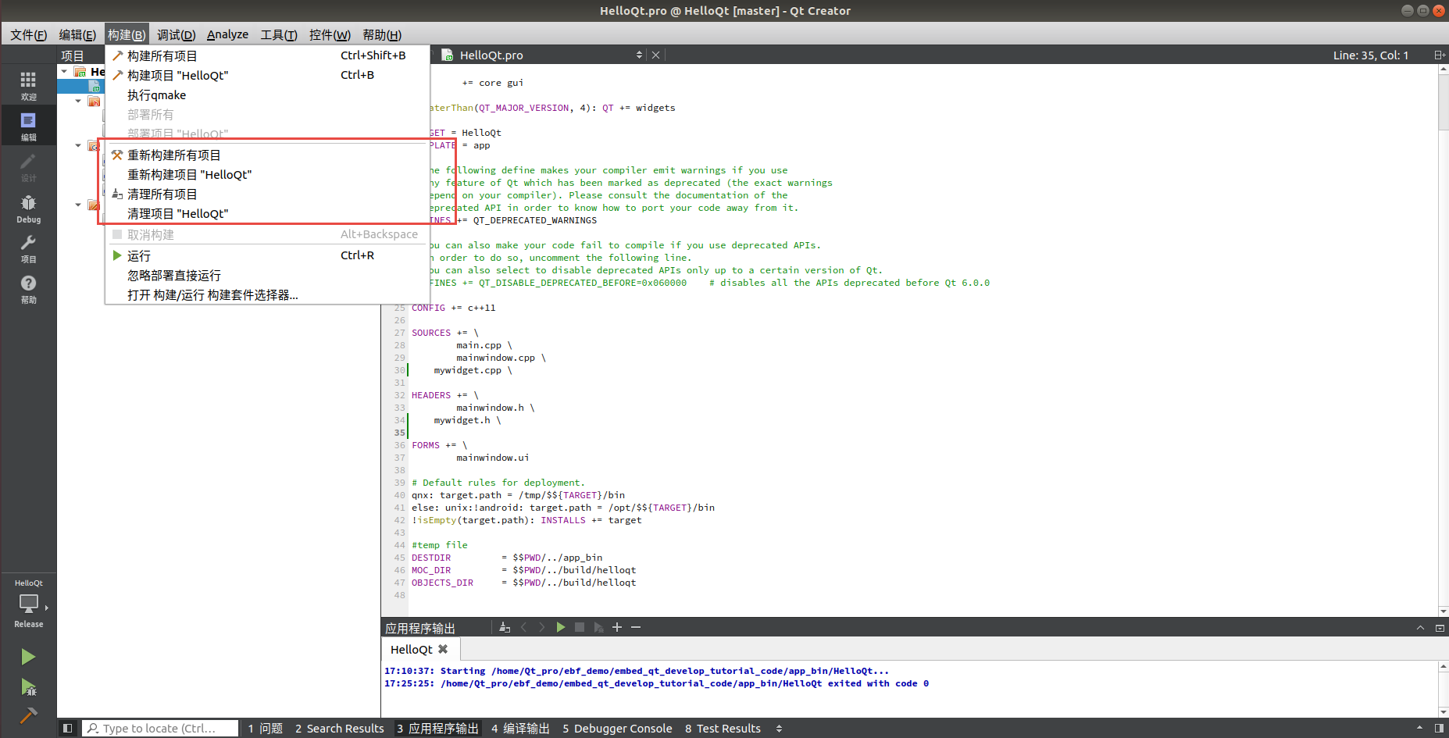Open the 控件(W) menu
Screen dimensions: 1449x738
click(x=330, y=34)
